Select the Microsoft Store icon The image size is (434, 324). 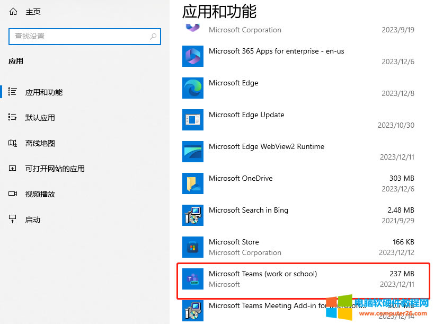192,247
